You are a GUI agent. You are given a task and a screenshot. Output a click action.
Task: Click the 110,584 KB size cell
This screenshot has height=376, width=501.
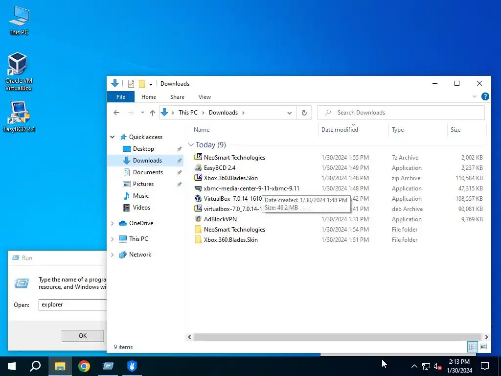(x=469, y=178)
